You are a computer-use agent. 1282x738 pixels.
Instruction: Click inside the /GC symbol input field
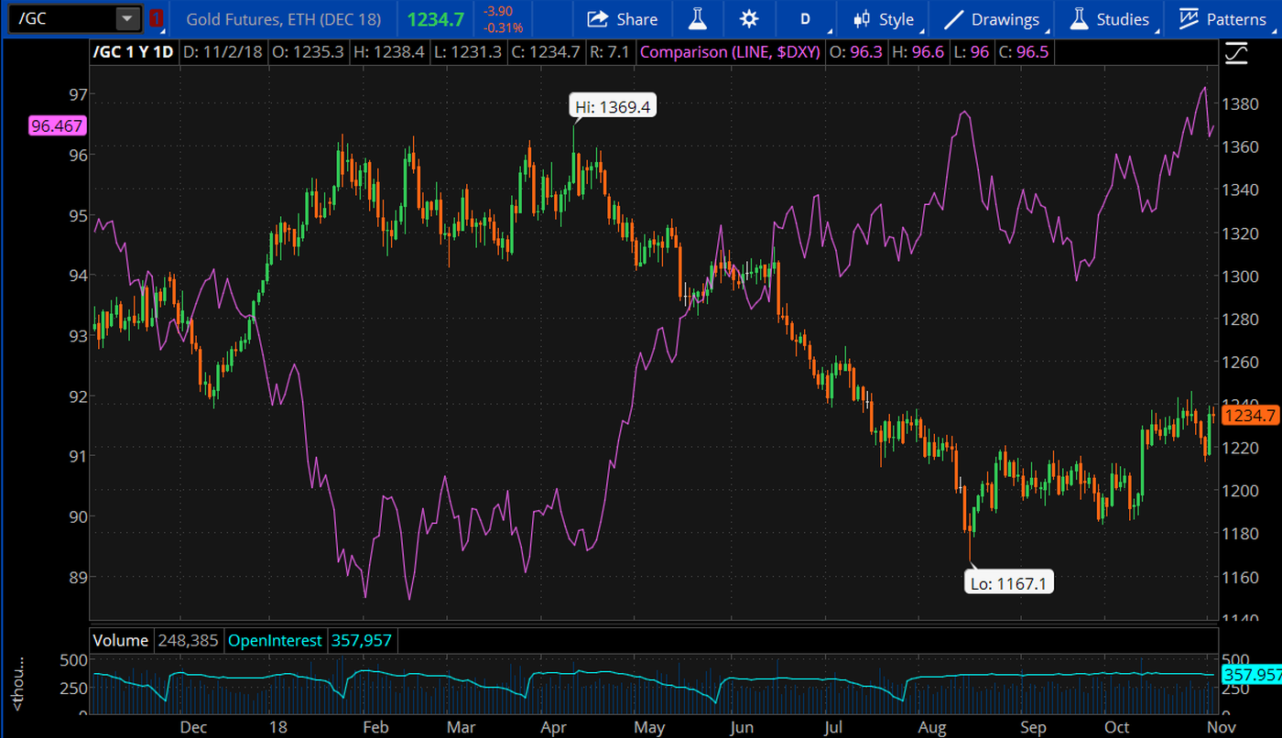[62, 18]
